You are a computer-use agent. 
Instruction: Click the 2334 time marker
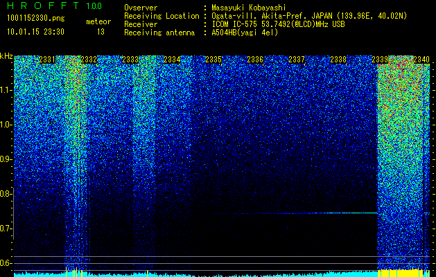pos(172,60)
